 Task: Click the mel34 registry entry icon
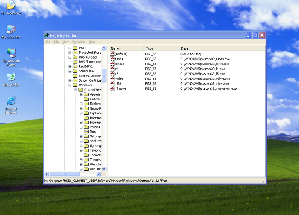click(x=112, y=79)
